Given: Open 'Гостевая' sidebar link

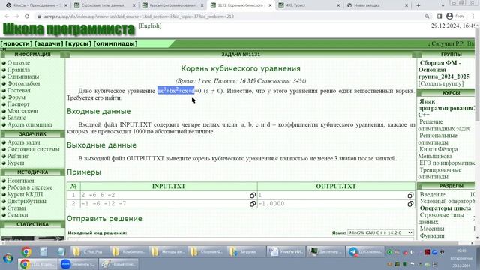Looking at the screenshot, I should click(x=19, y=90).
